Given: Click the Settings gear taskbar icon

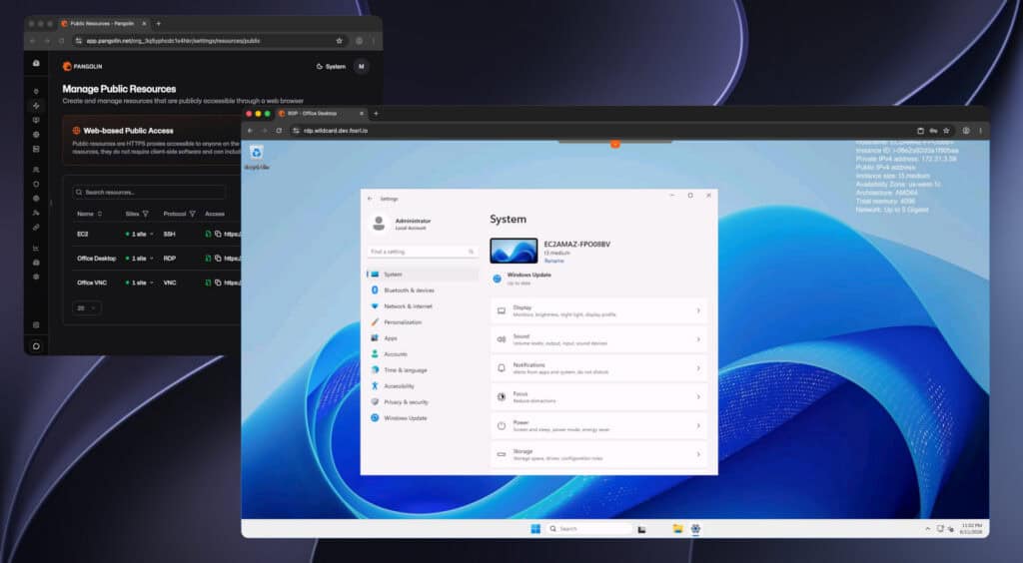Looking at the screenshot, I should coord(695,528).
